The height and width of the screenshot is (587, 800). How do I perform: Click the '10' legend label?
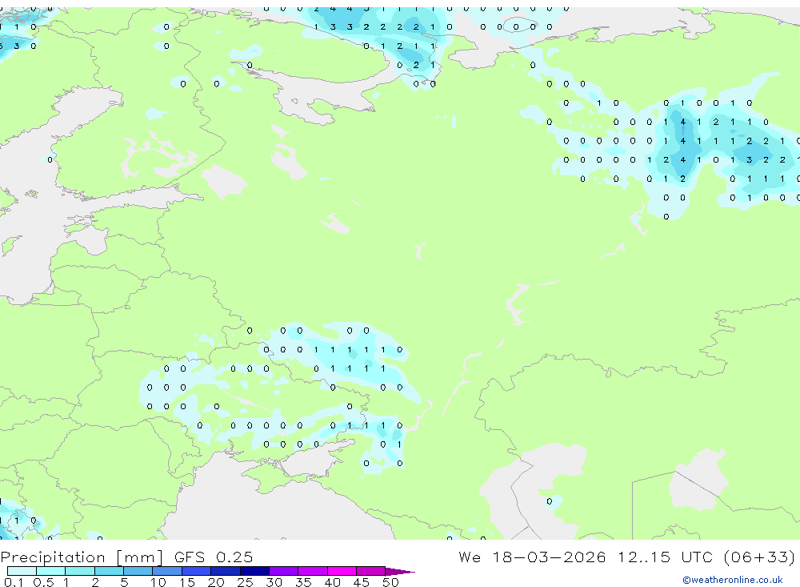click(x=158, y=582)
